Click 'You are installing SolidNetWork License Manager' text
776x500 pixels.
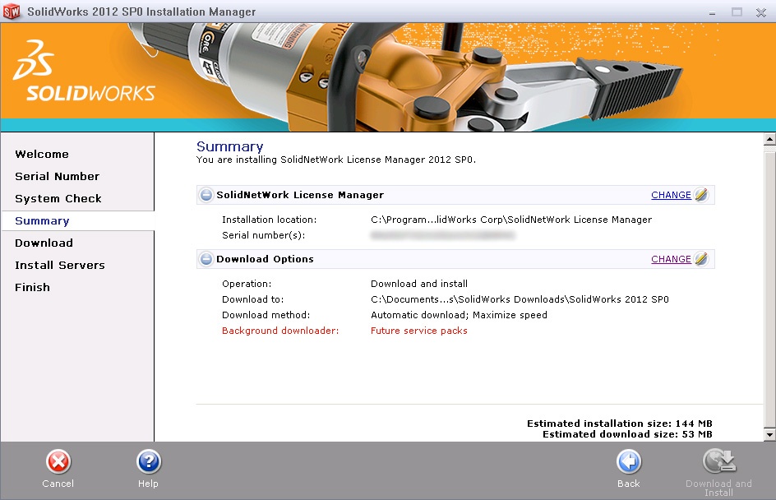point(336,160)
